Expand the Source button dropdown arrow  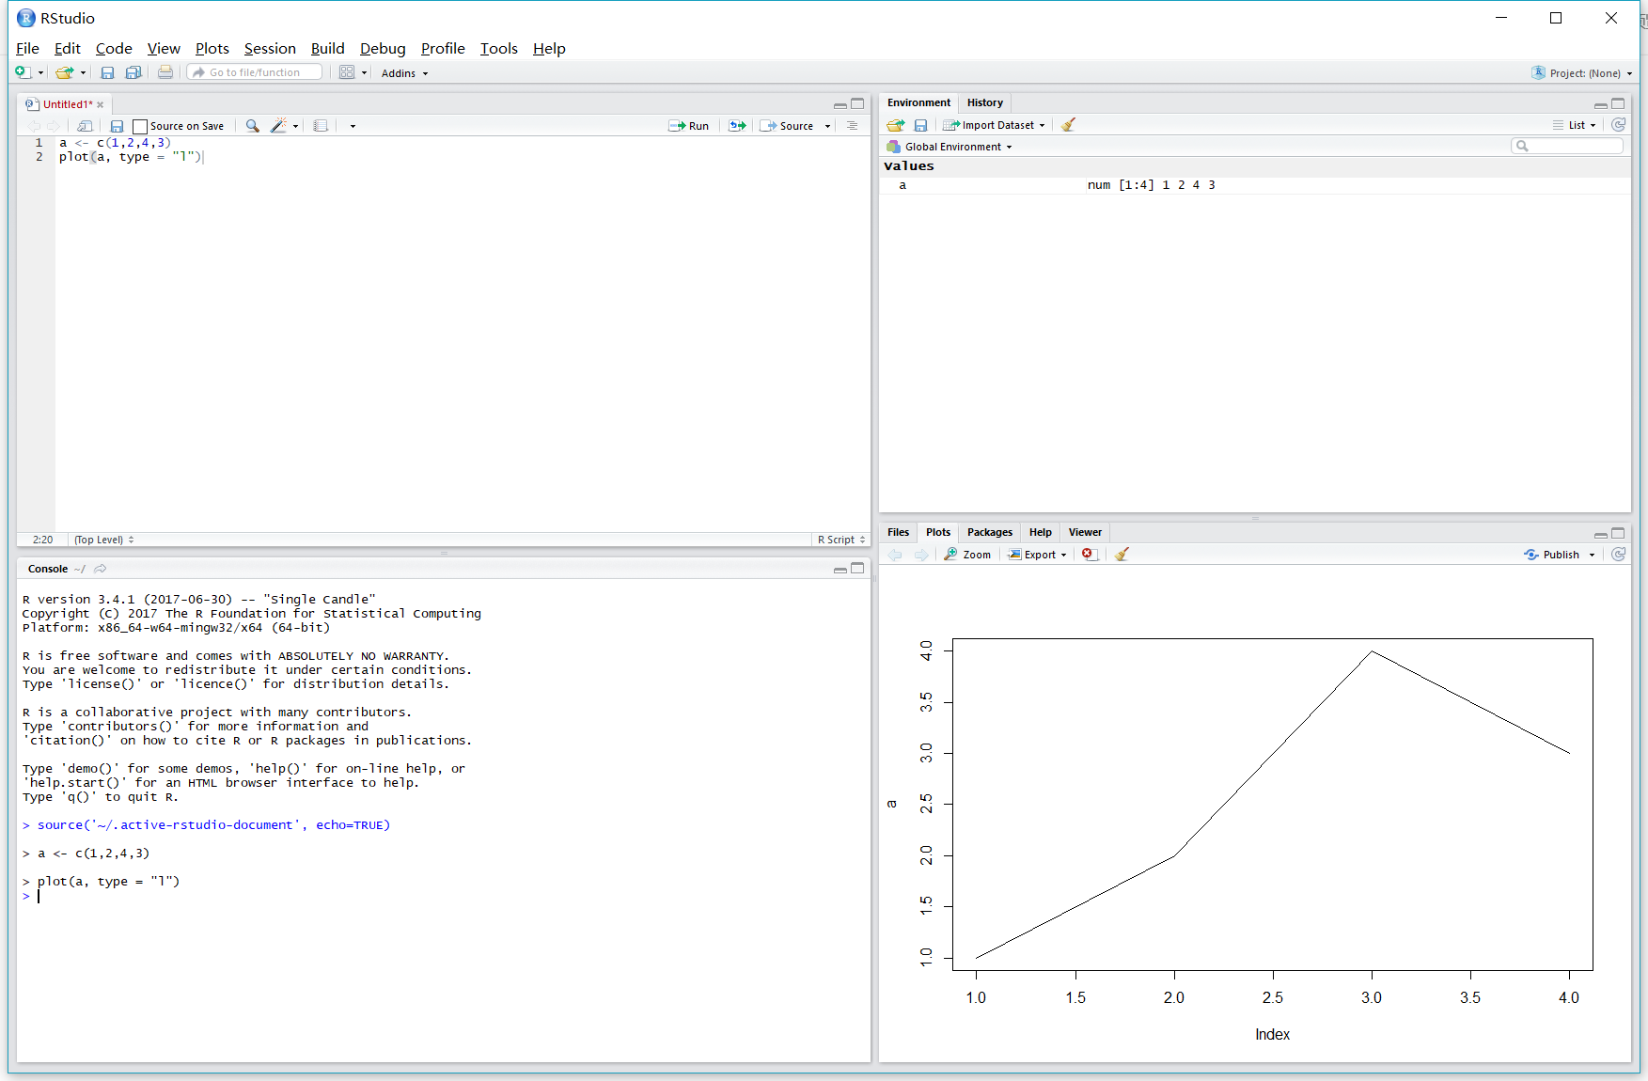[x=828, y=126]
